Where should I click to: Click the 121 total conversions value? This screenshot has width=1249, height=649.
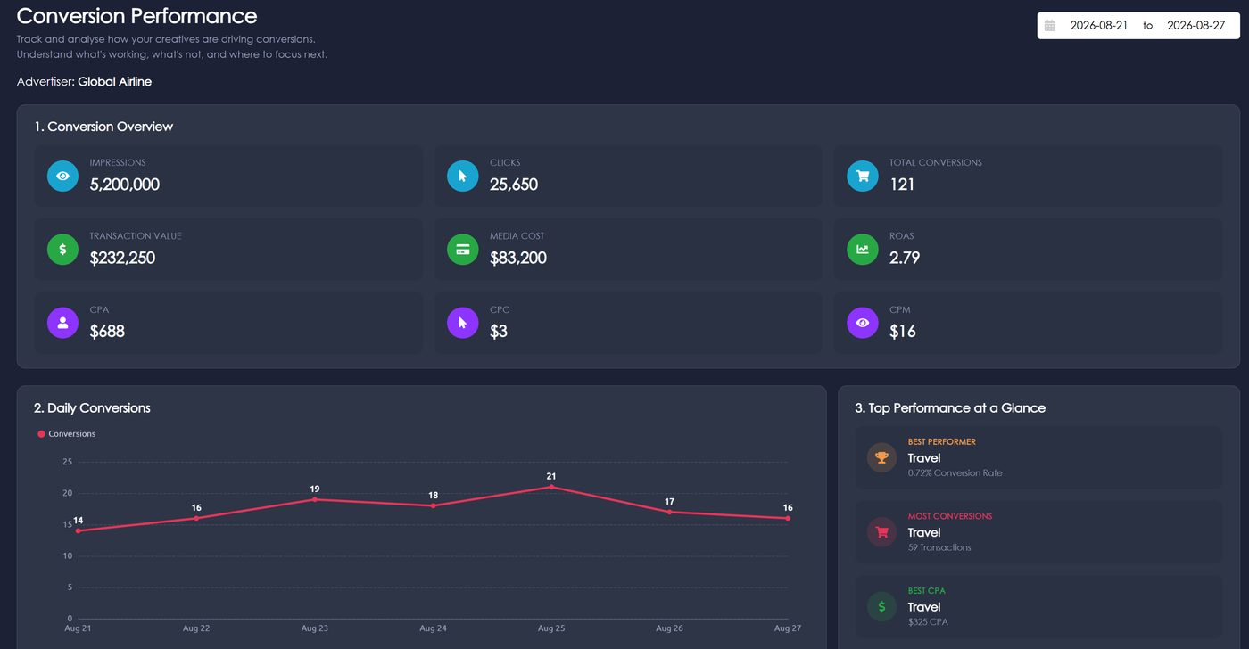pos(902,185)
